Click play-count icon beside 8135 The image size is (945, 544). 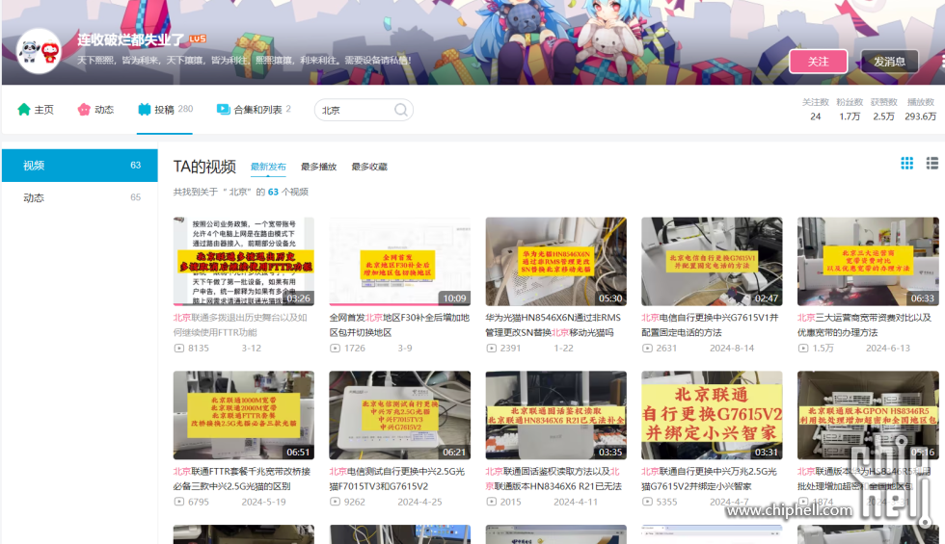click(x=179, y=348)
